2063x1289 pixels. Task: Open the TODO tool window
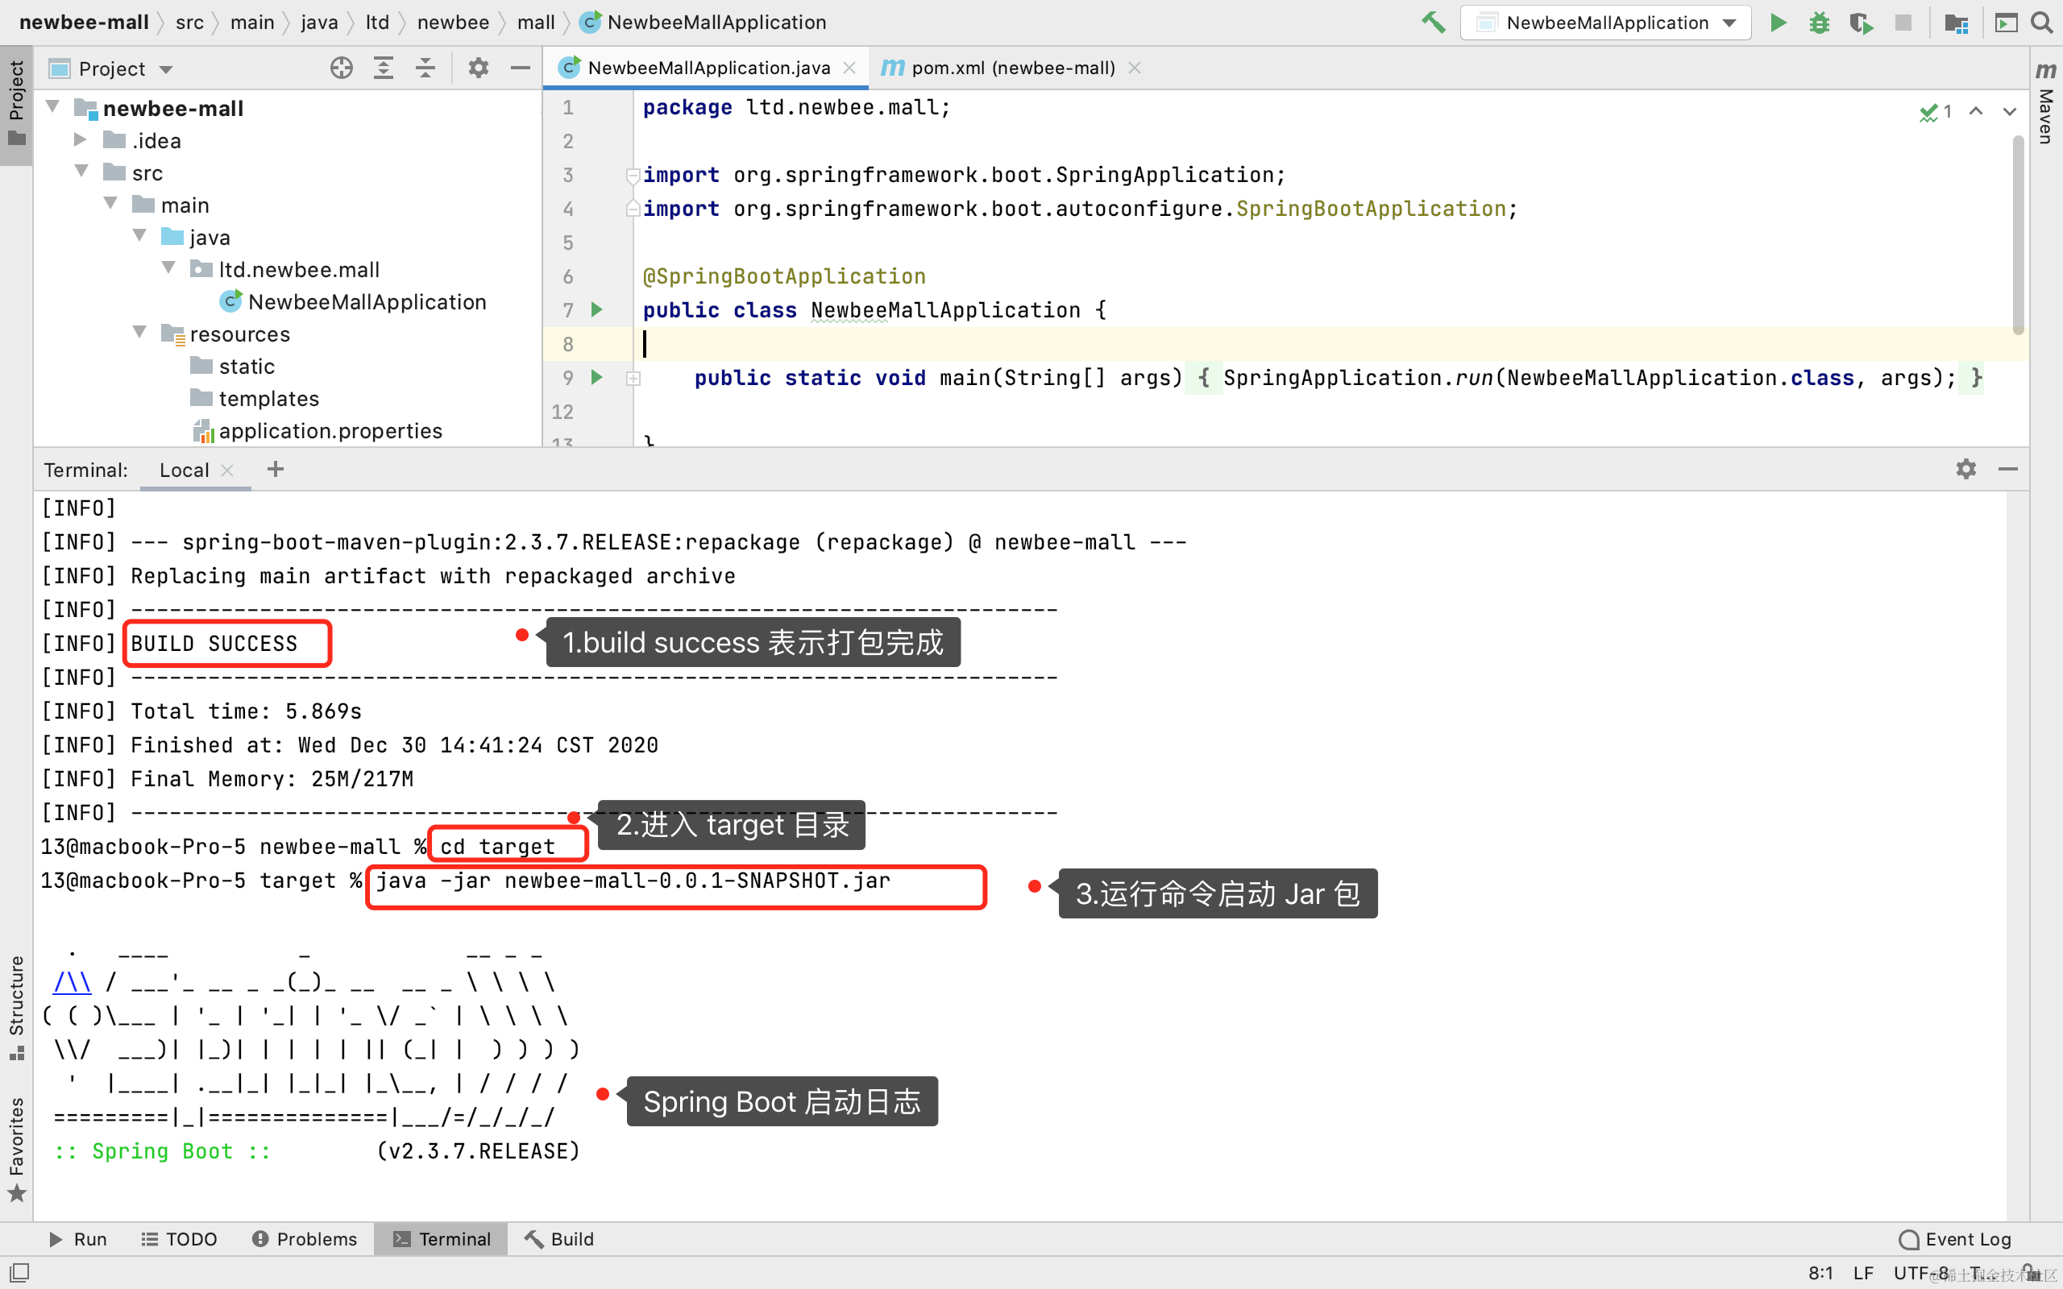pos(179,1239)
